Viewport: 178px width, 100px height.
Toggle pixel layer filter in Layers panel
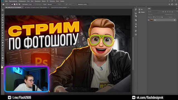pyautogui.click(x=163, y=12)
